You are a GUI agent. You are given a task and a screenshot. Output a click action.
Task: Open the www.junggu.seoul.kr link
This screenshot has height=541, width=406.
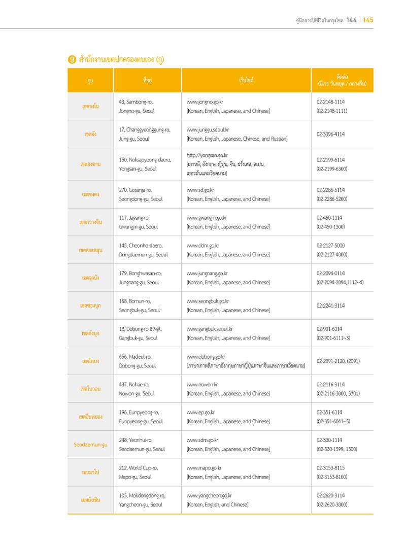pyautogui.click(x=207, y=130)
